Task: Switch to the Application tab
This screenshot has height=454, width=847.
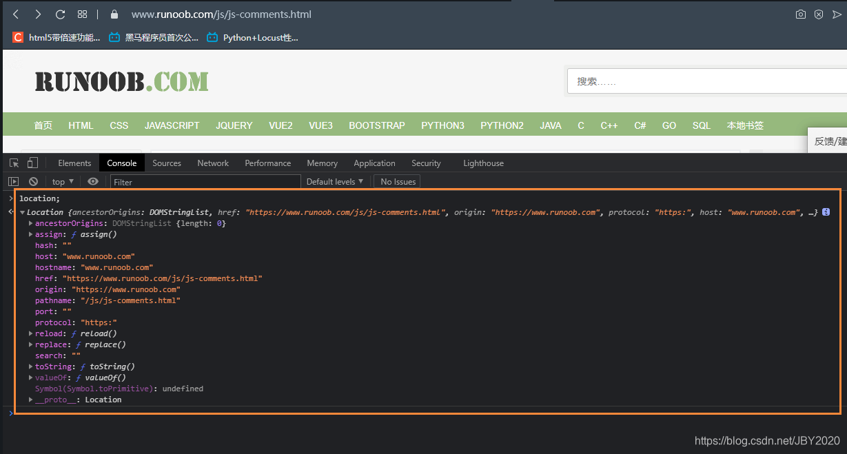Action: (x=374, y=163)
